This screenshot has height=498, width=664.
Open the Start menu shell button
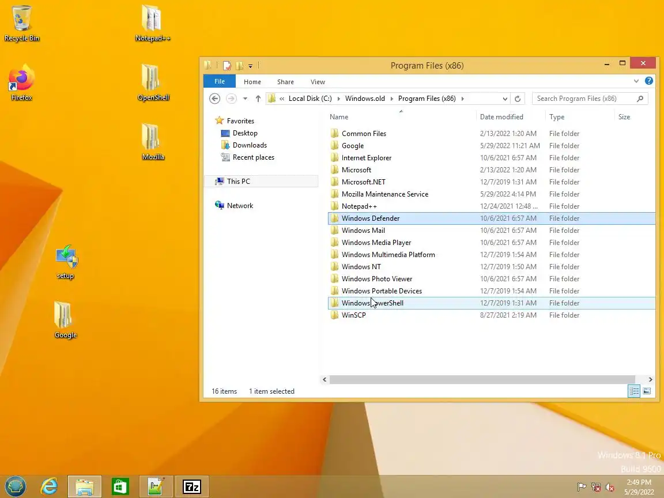click(x=16, y=486)
